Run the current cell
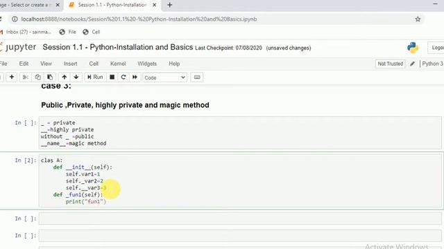The width and height of the screenshot is (444, 249). click(95, 77)
